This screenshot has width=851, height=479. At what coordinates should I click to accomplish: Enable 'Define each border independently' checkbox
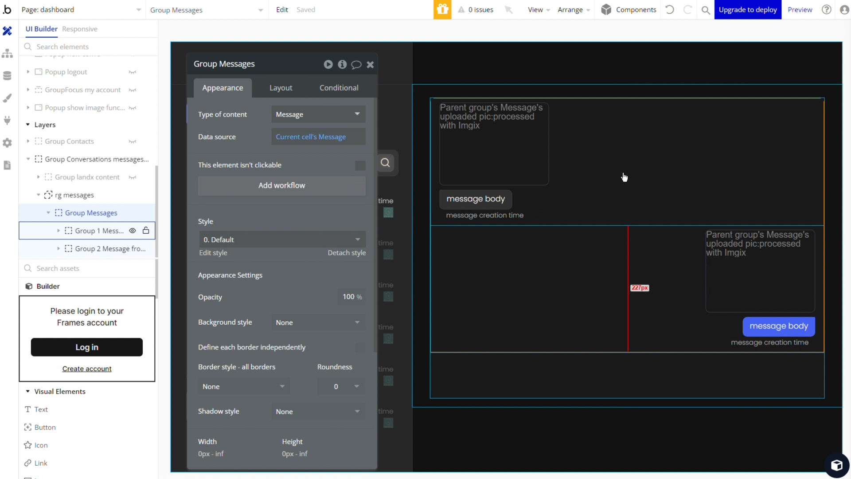tap(360, 348)
